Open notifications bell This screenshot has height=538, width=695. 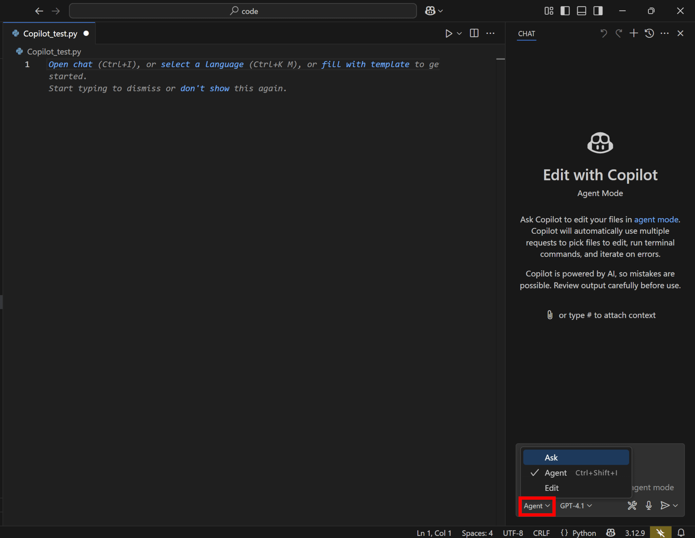681,533
